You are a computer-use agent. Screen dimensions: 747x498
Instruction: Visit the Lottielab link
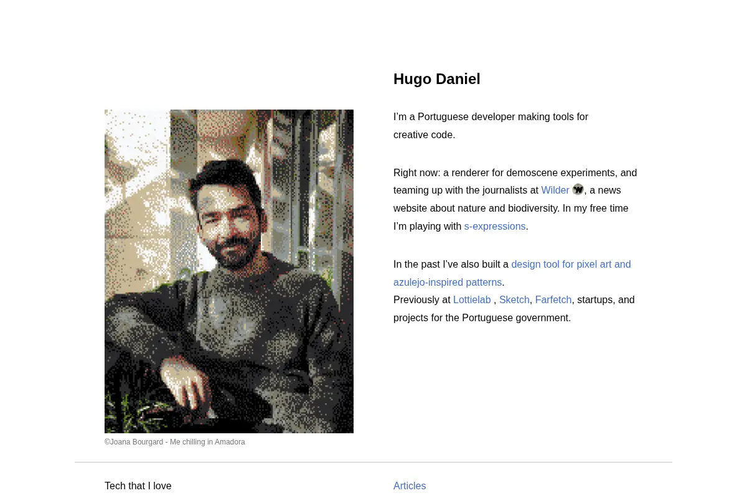coord(472,300)
